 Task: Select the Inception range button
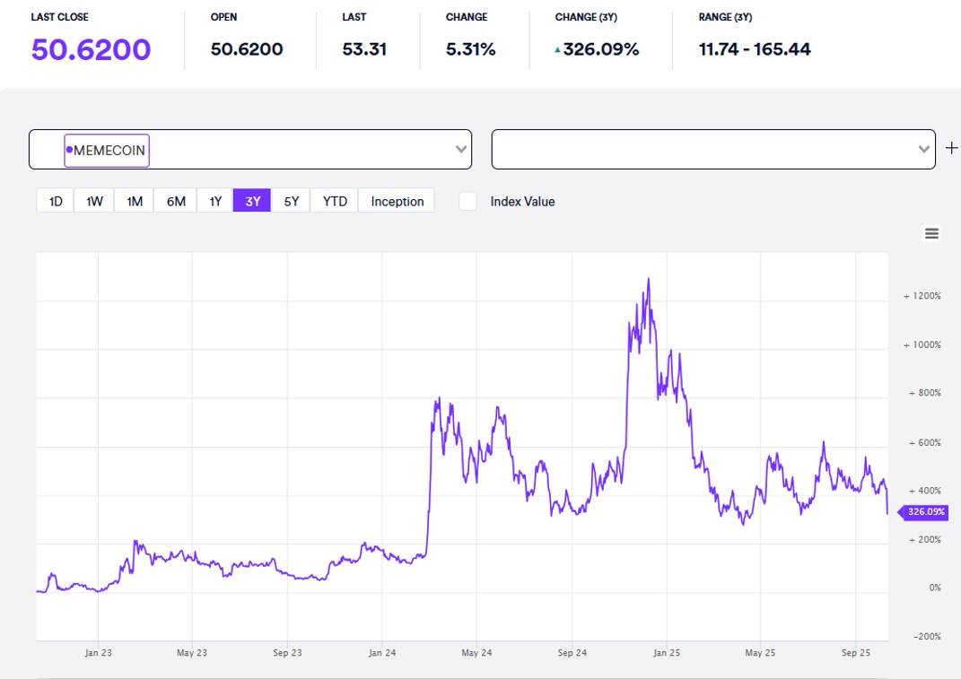[398, 201]
